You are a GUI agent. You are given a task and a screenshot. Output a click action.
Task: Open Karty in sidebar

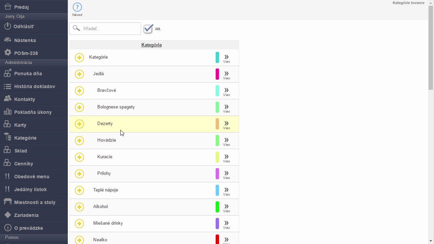click(x=34, y=125)
